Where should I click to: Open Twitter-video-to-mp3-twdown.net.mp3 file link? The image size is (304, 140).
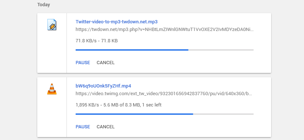click(x=117, y=22)
